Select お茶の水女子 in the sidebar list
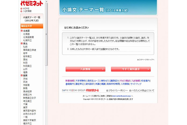This screenshot has width=187, height=125. (30, 114)
